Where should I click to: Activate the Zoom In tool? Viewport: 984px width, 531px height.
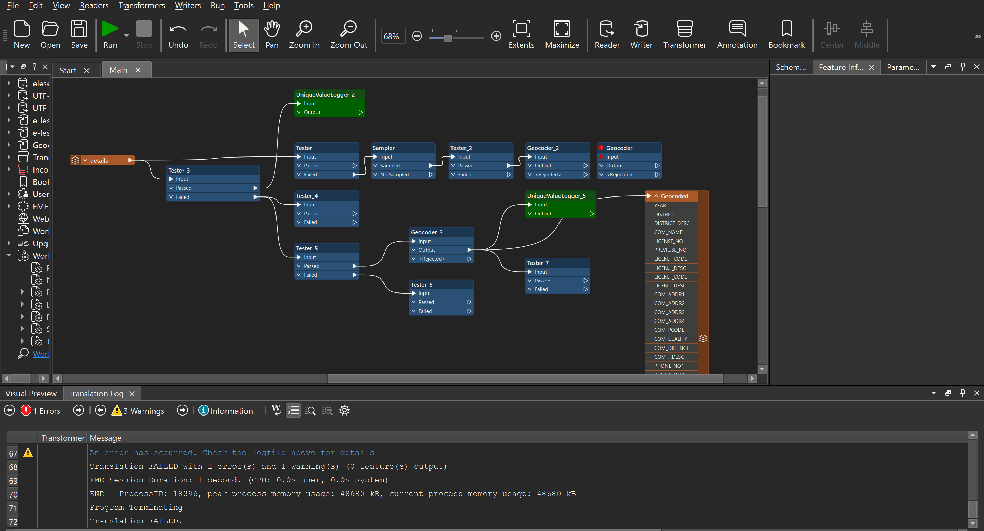pos(304,35)
